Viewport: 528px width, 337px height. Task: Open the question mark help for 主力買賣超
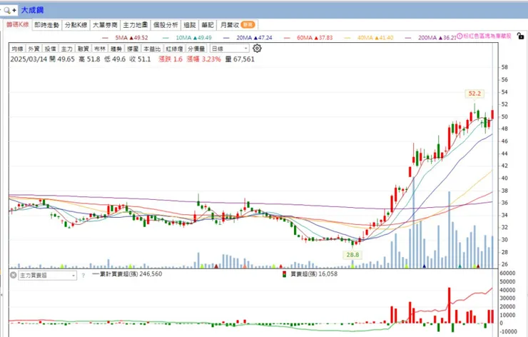coord(83,276)
